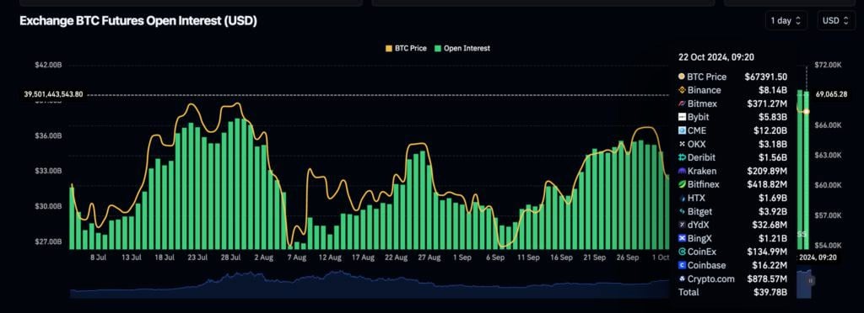This screenshot has height=313, width=864.
Task: Click the '6 Sep' date axis label
Action: [494, 257]
